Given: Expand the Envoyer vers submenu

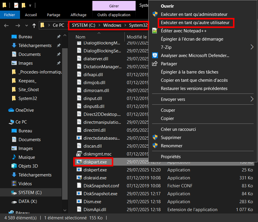Looking at the screenshot, I should click(252, 99).
